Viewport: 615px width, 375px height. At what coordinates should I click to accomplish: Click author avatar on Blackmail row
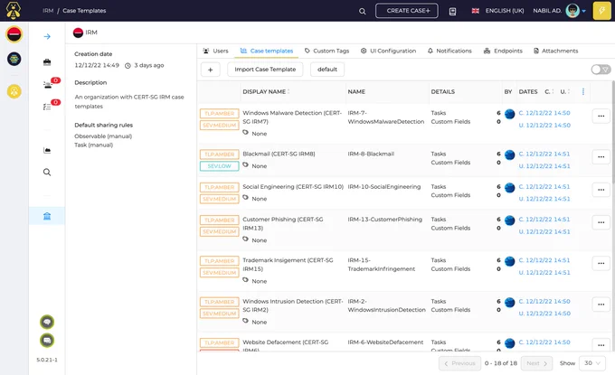tap(509, 155)
